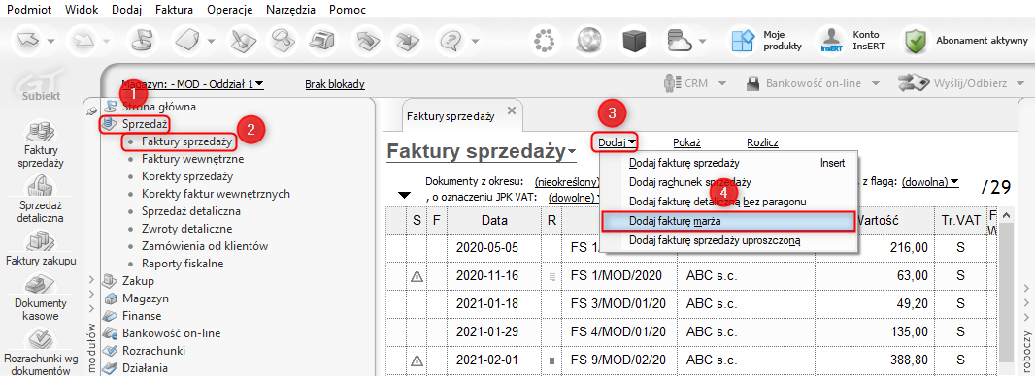Click the Data column header
The image size is (1035, 376).
coord(494,221)
